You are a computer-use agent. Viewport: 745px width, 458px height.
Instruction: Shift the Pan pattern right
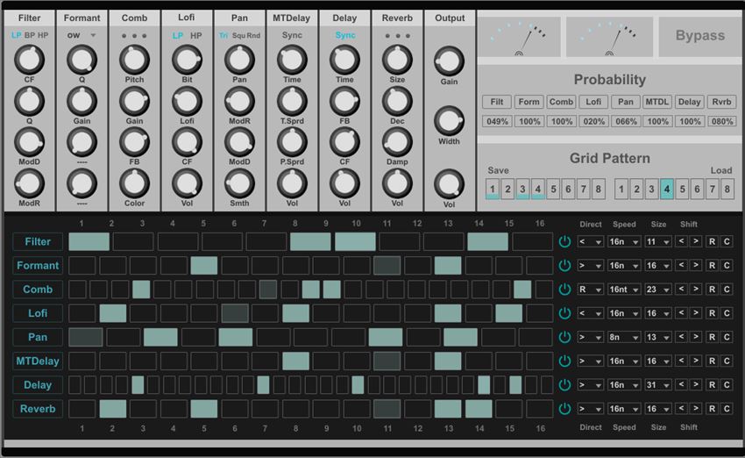pyautogui.click(x=696, y=337)
